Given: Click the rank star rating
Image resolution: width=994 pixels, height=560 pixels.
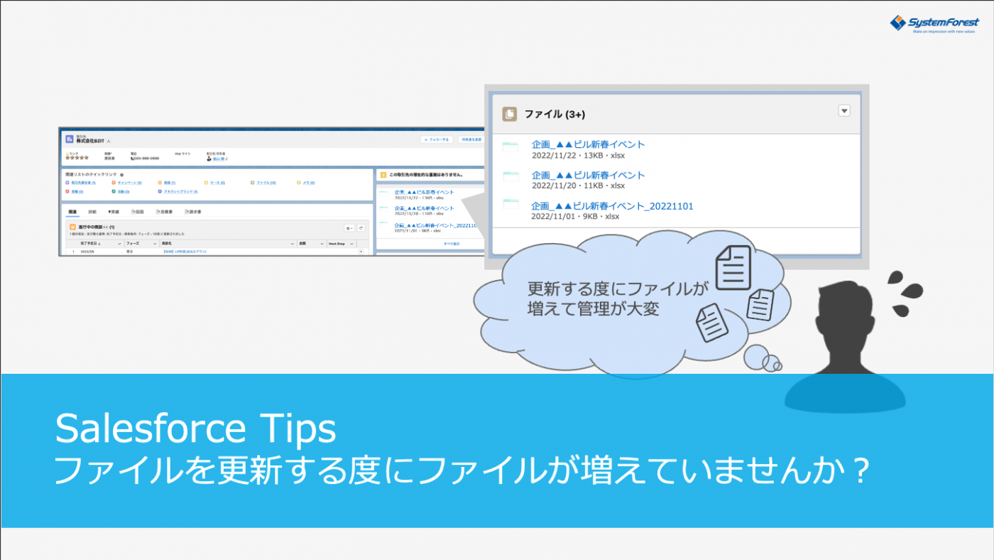Looking at the screenshot, I should (x=77, y=158).
